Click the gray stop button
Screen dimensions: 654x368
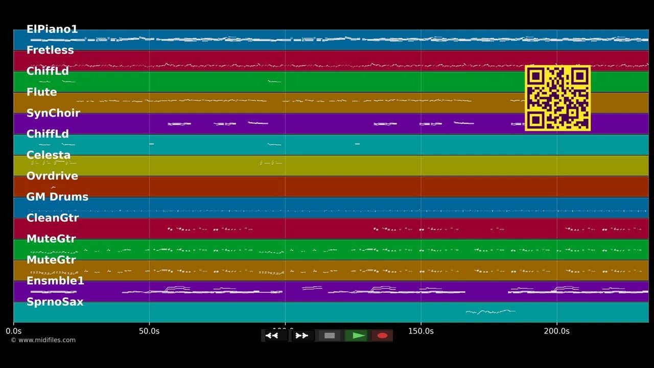(x=330, y=336)
